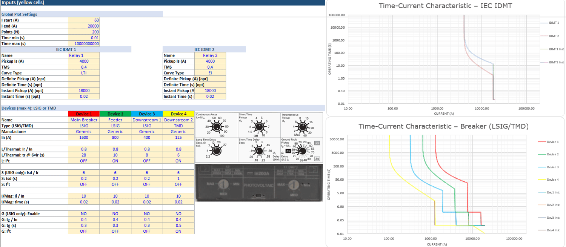Select IEC IDMT 1 Pickup Is value 4000
Image resolution: width=566 pixels, height=247 pixels.
tap(84, 61)
